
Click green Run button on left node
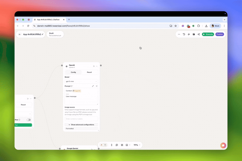click(x=23, y=125)
